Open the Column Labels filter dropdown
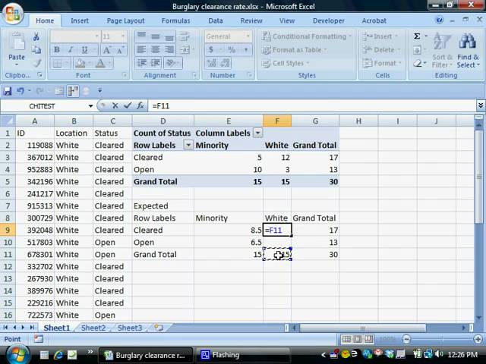Screen dimensions: 486x364 click(257, 133)
